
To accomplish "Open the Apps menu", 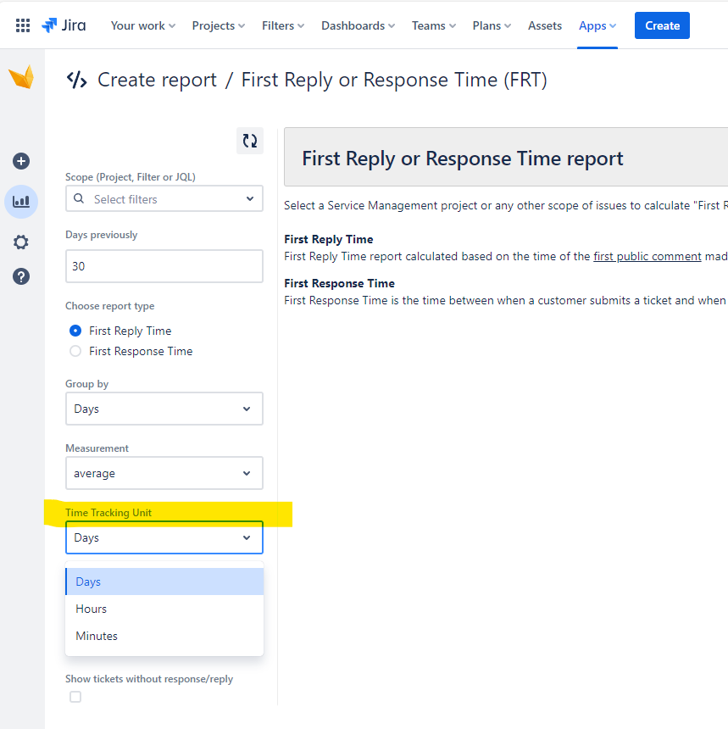I will (597, 25).
